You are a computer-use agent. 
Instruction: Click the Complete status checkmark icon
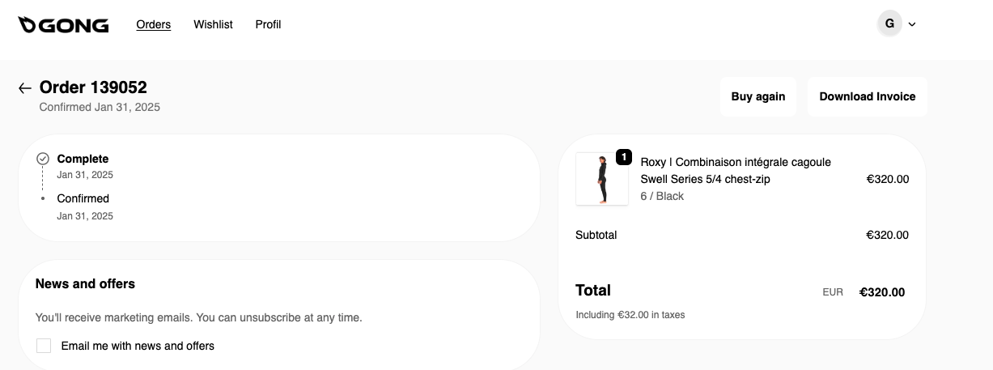43,159
